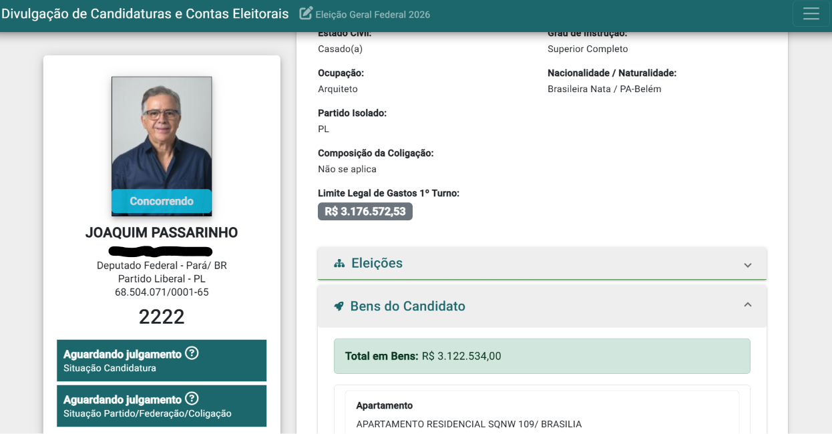Click the Situação Partido/Federação/Coligação status box
The image size is (832, 434).
coord(162,406)
